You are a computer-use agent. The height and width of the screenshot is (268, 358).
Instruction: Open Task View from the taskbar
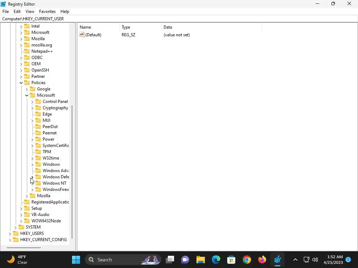point(170,260)
